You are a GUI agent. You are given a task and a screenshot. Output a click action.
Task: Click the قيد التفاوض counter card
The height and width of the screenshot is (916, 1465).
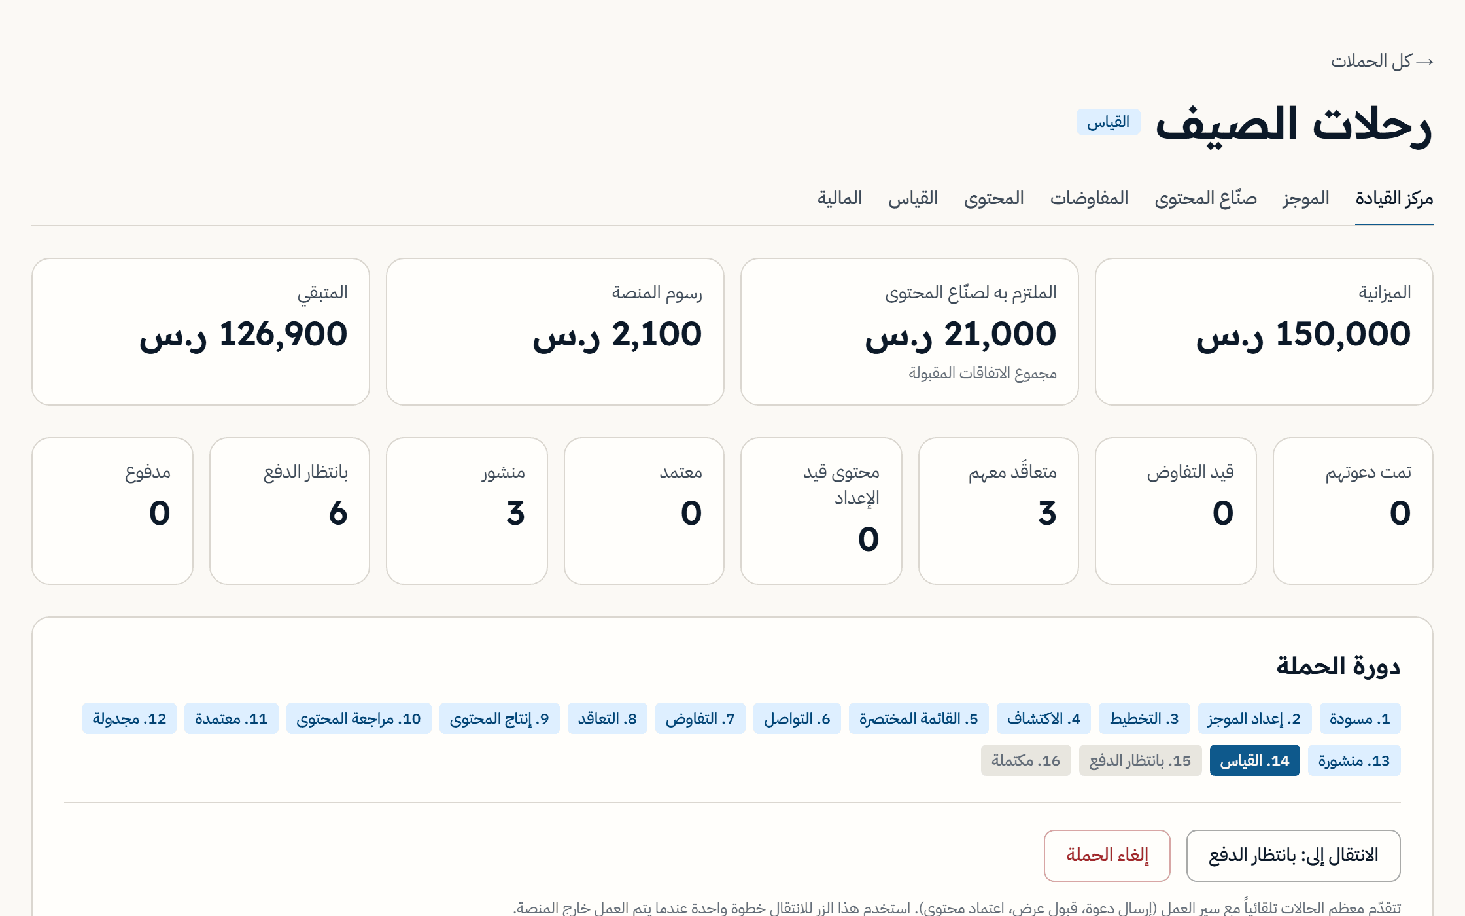coord(1175,511)
